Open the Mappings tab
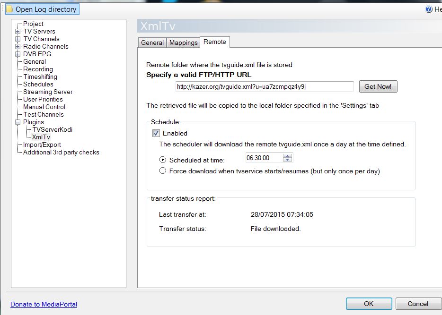Screen dimensions: 442x315 (183, 43)
